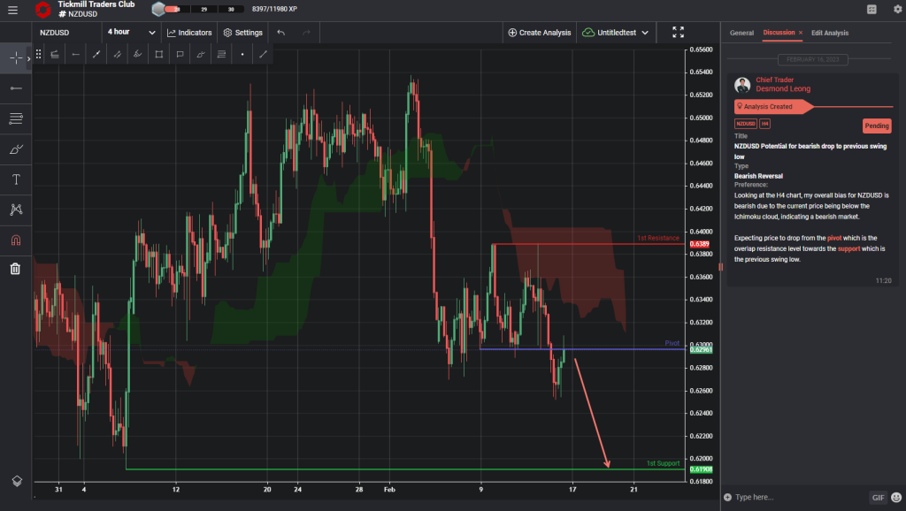Switch to the General tab

741,33
